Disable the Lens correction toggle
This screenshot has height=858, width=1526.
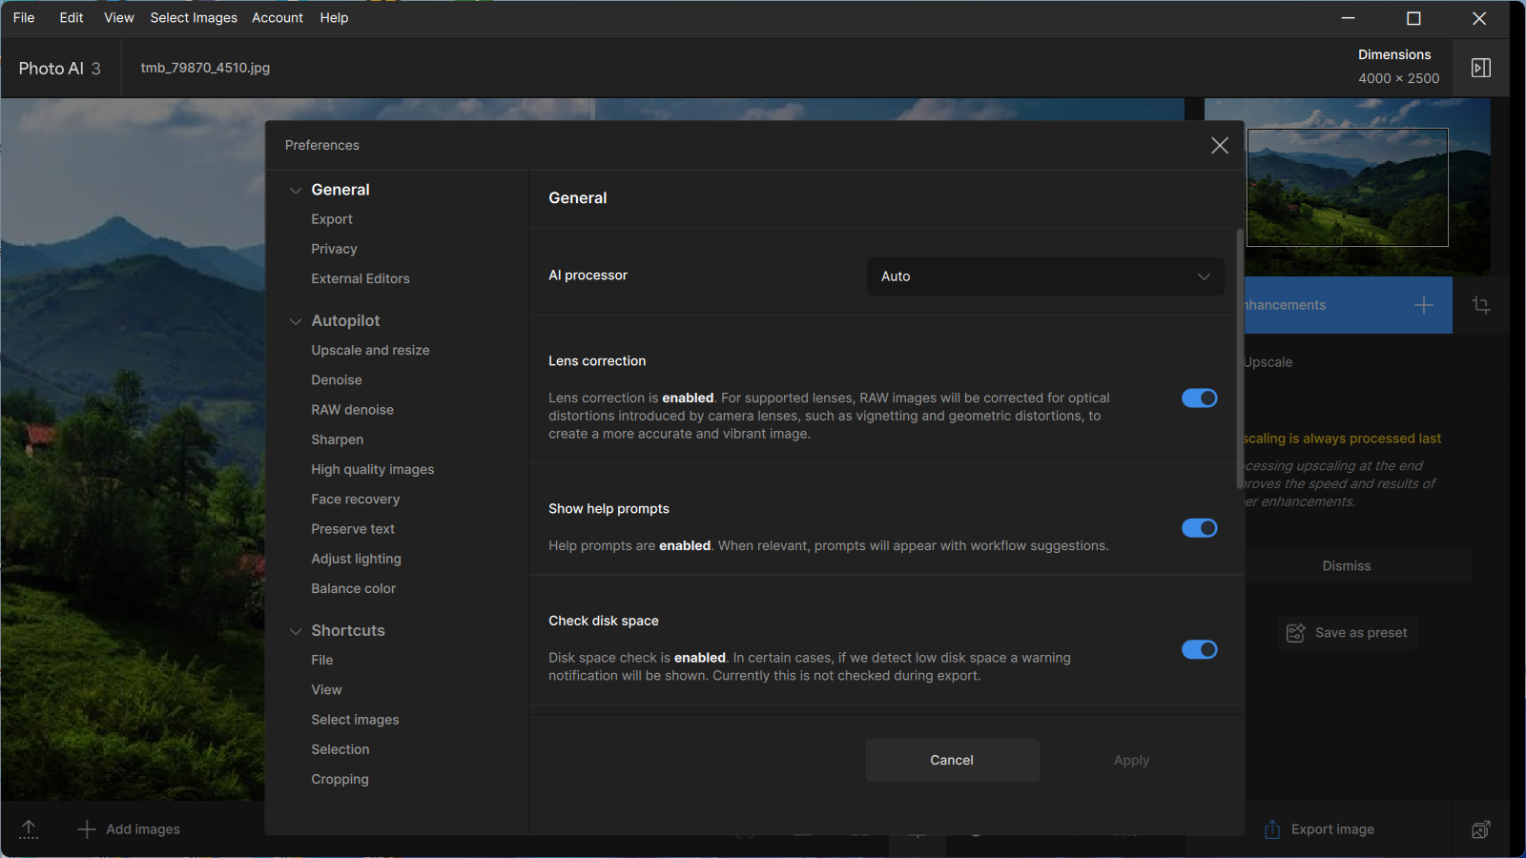(1199, 398)
